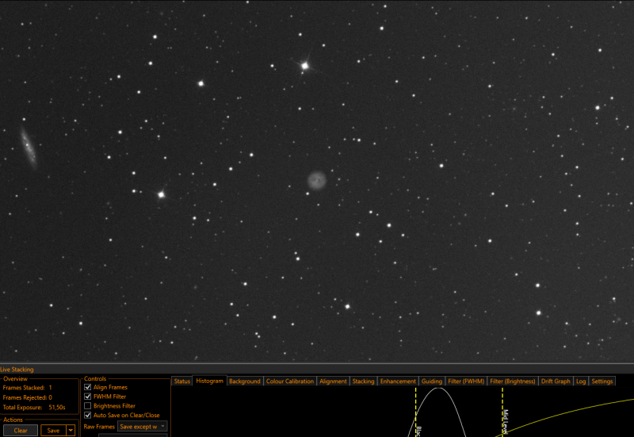Click the Owl Nebula in the image
Viewport: 634px width, 437px height.
click(x=316, y=181)
